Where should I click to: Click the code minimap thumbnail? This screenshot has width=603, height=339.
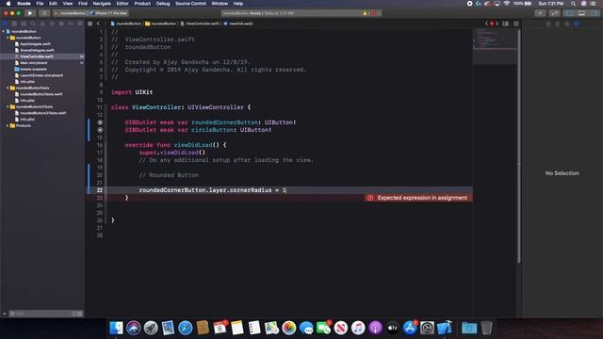coord(495,46)
